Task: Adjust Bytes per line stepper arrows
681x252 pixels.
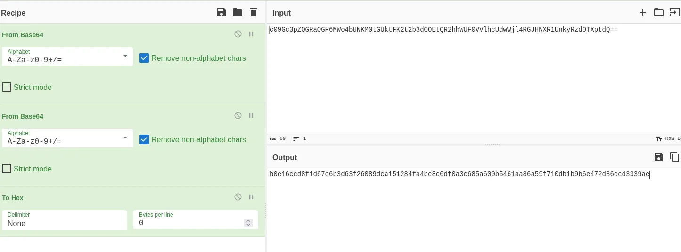Action: 248,223
